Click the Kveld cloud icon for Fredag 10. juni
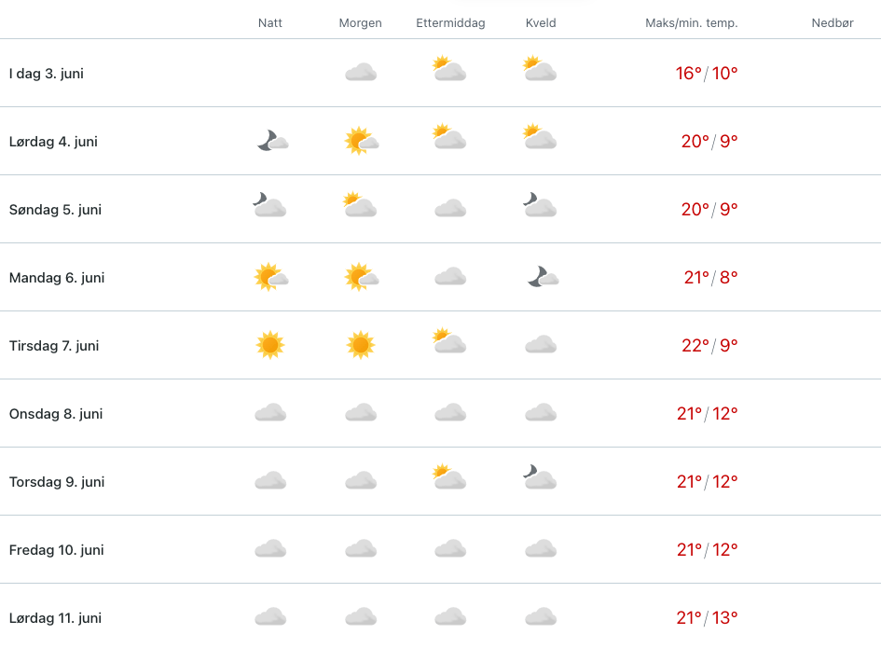Image resolution: width=881 pixels, height=648 pixels. pyautogui.click(x=541, y=549)
